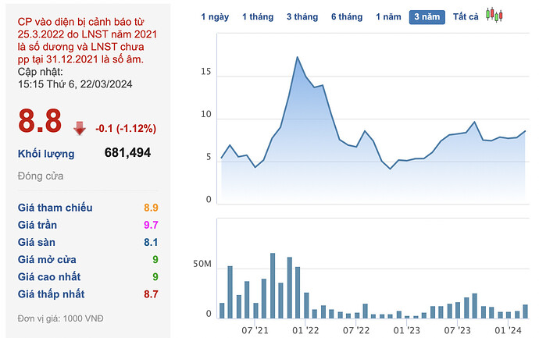The image size is (539, 338).
Task: Show the 1 năm chart range
Action: coord(388,17)
